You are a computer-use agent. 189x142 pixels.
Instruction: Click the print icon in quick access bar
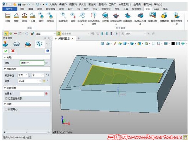(x=24, y=4)
